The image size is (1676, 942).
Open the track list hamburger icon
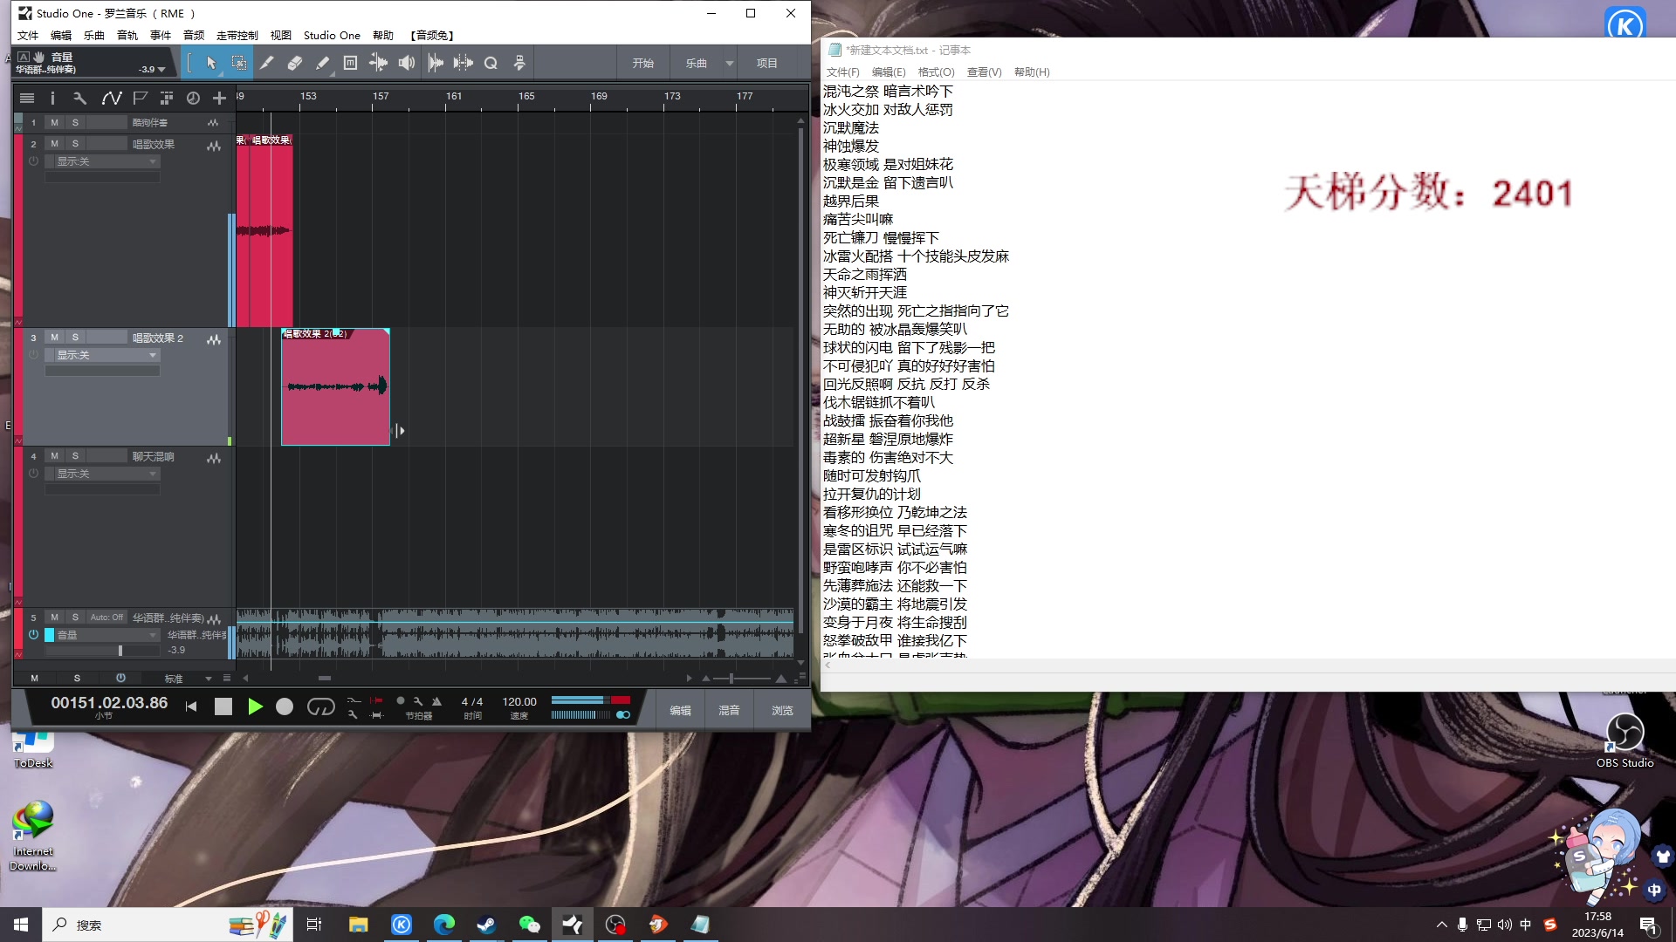(x=27, y=98)
